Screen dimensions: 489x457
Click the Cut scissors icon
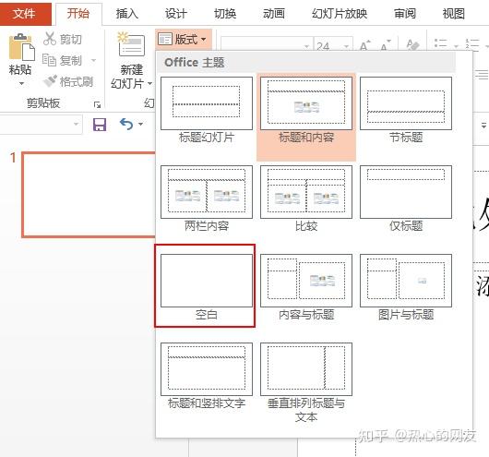tap(50, 39)
